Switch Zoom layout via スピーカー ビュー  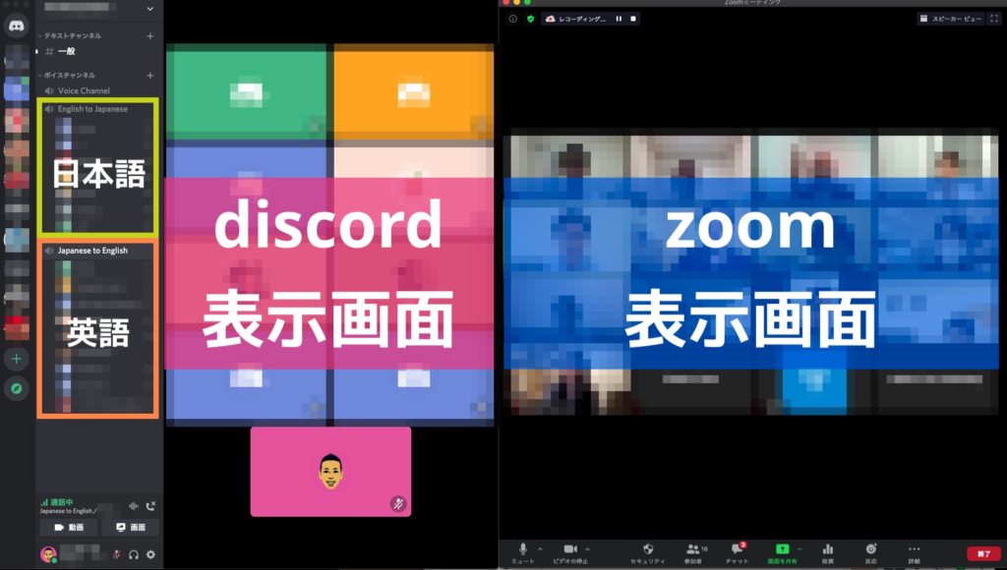951,19
